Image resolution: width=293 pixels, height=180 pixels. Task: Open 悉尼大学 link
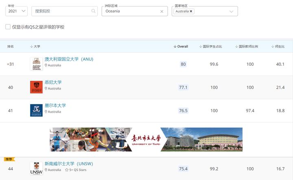53,82
